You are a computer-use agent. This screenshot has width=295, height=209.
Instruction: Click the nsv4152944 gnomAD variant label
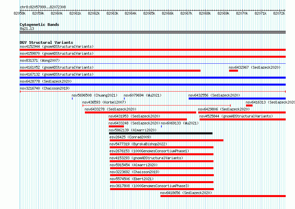point(57,46)
